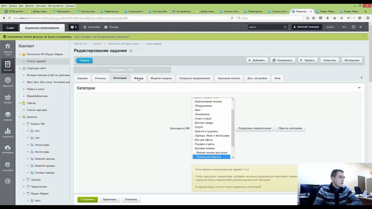Collapse the Категории section with arrow

coord(359,88)
